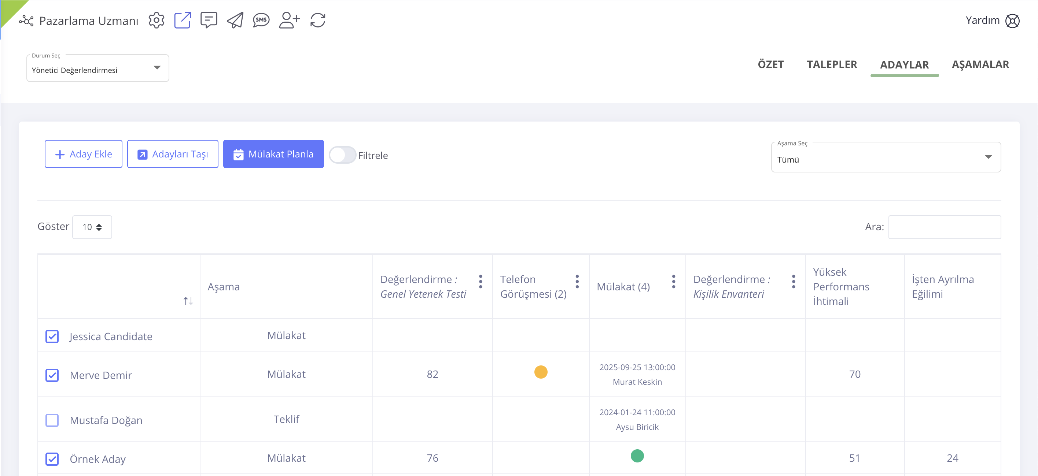Open the comment message icon

coord(209,20)
